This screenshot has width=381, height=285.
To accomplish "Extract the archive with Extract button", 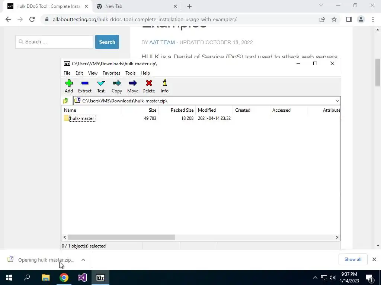I will pos(85,86).
